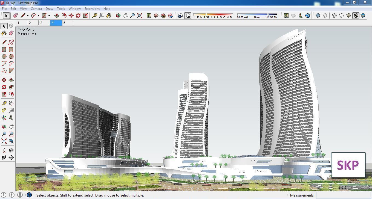Pick the Scale tool in top toolbar
The image size is (372, 199).
[x=85, y=16]
